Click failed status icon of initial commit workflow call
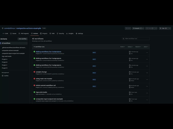The width and height of the screenshot is (173, 129). coord(34,85)
